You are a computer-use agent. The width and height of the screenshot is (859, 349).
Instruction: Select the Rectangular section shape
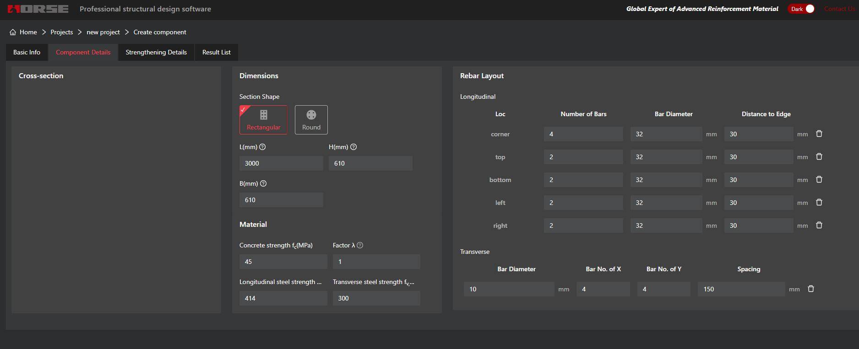[x=263, y=120]
